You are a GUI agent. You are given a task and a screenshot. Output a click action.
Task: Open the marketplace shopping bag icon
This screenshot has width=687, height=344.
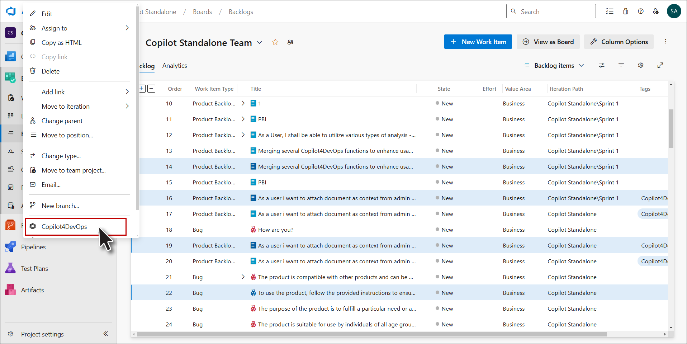626,11
